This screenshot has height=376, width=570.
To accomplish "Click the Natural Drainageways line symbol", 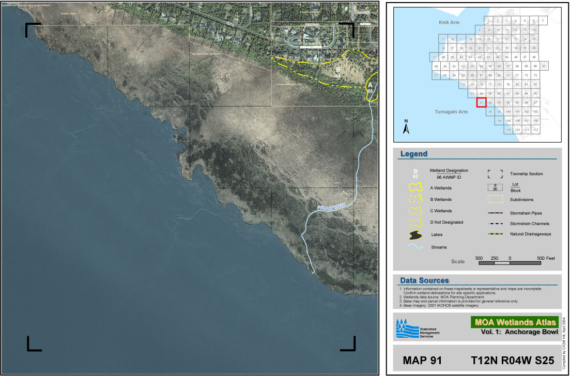I will (495, 234).
